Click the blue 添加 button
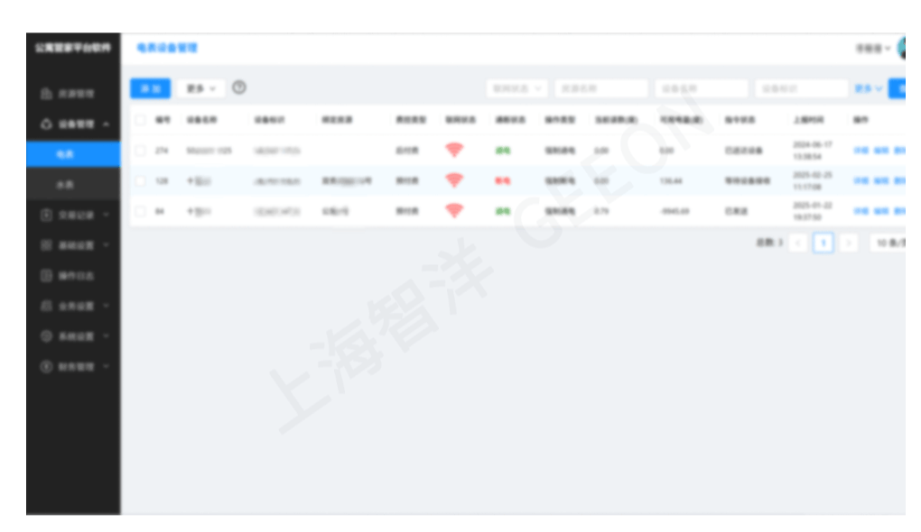This screenshot has height=532, width=921. tap(150, 88)
